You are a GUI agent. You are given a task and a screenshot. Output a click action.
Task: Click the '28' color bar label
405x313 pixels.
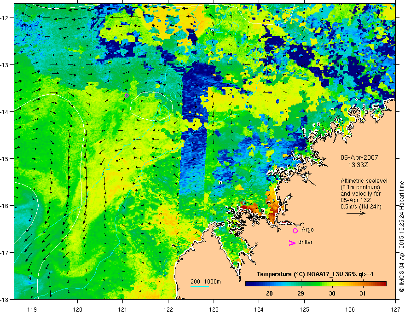[x=269, y=293]
